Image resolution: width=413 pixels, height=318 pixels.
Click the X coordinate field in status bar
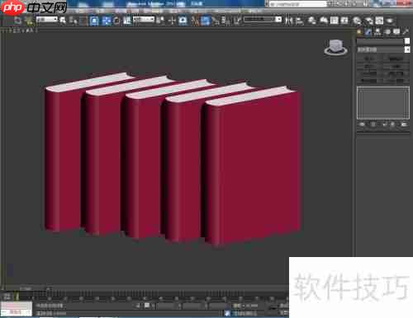pos(167,306)
